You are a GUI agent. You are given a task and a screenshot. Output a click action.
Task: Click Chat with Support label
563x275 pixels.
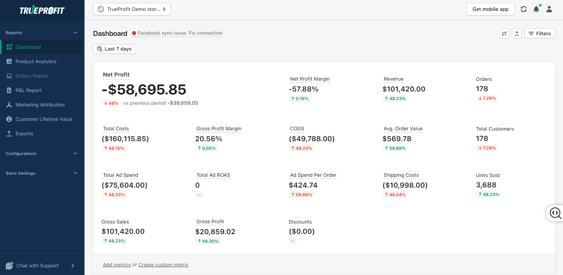[x=38, y=266]
